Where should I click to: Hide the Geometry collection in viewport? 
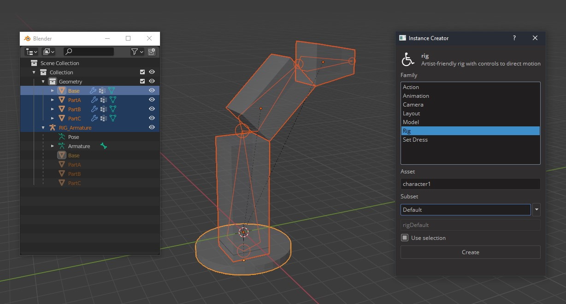152,81
